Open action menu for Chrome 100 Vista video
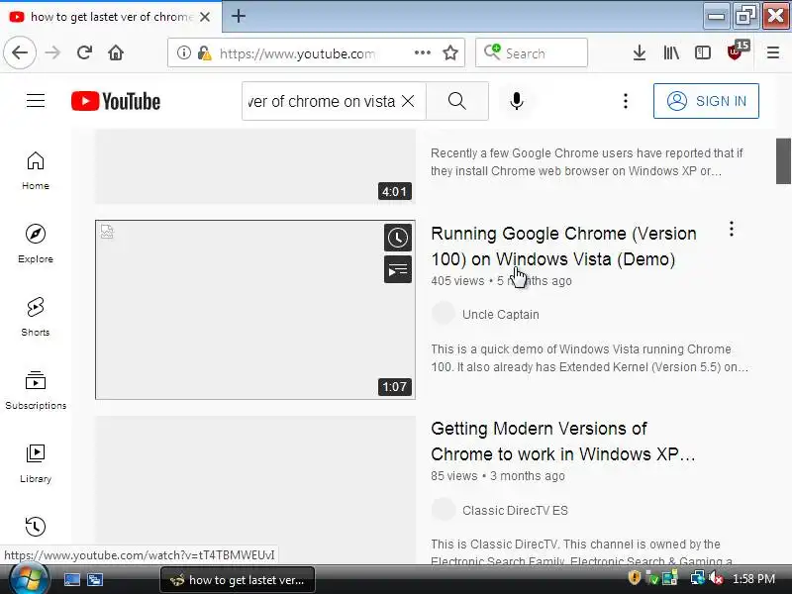792x594 pixels. (731, 230)
